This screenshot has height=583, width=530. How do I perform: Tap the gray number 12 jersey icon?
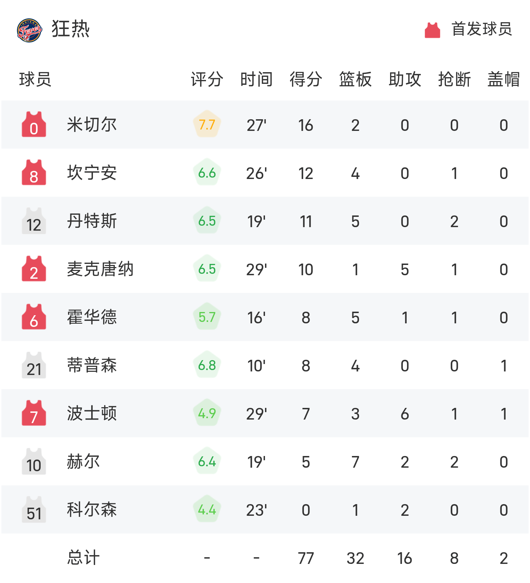[34, 221]
